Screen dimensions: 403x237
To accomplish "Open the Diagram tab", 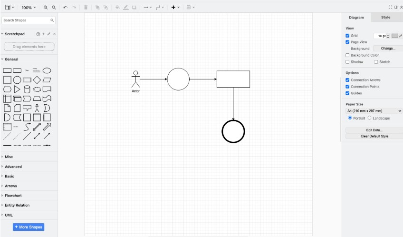I will pyautogui.click(x=356, y=18).
